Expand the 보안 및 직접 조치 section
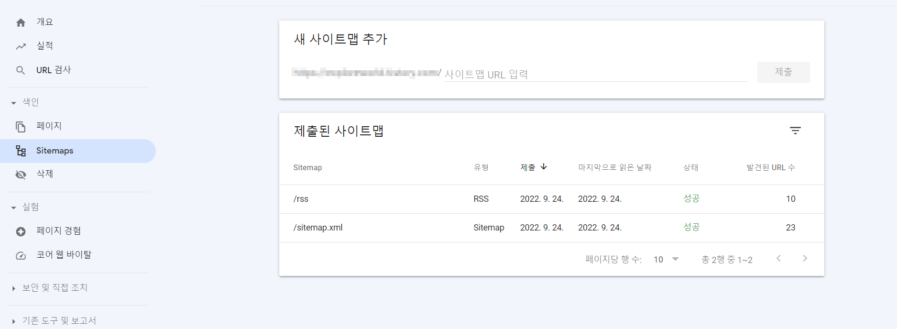Viewport: 897px width, 329px height. [50, 288]
